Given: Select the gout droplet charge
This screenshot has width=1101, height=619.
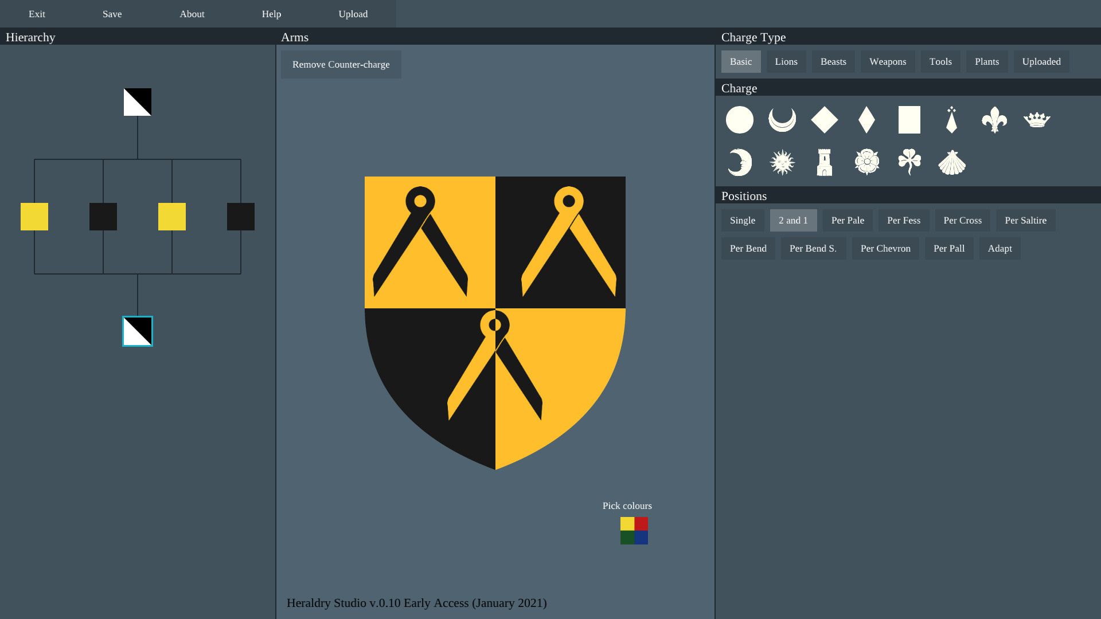Looking at the screenshot, I should pos(952,120).
